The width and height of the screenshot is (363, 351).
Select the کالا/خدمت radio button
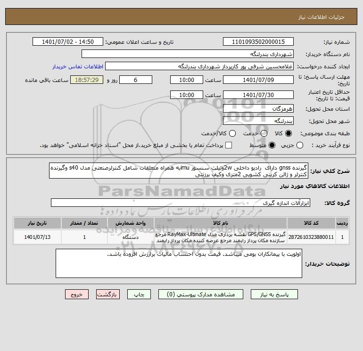(232, 133)
